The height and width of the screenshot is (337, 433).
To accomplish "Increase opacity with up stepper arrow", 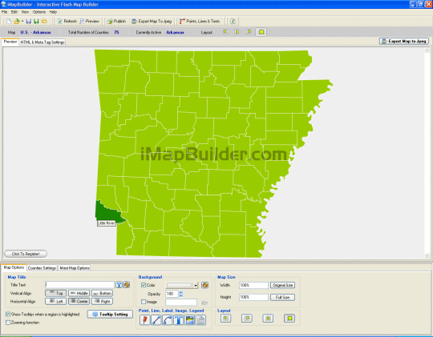I will pyautogui.click(x=181, y=292).
